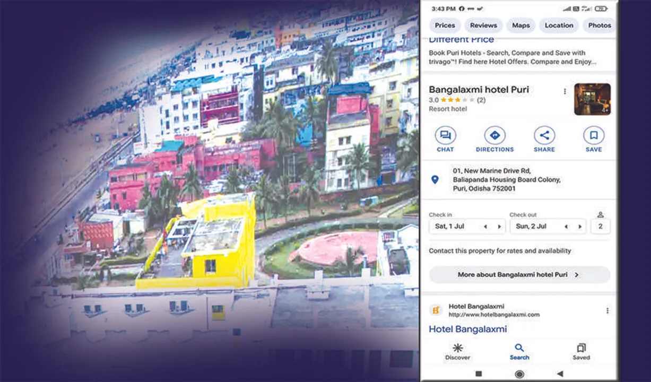Change the guest count field
This screenshot has width=651, height=382.
[x=600, y=226]
